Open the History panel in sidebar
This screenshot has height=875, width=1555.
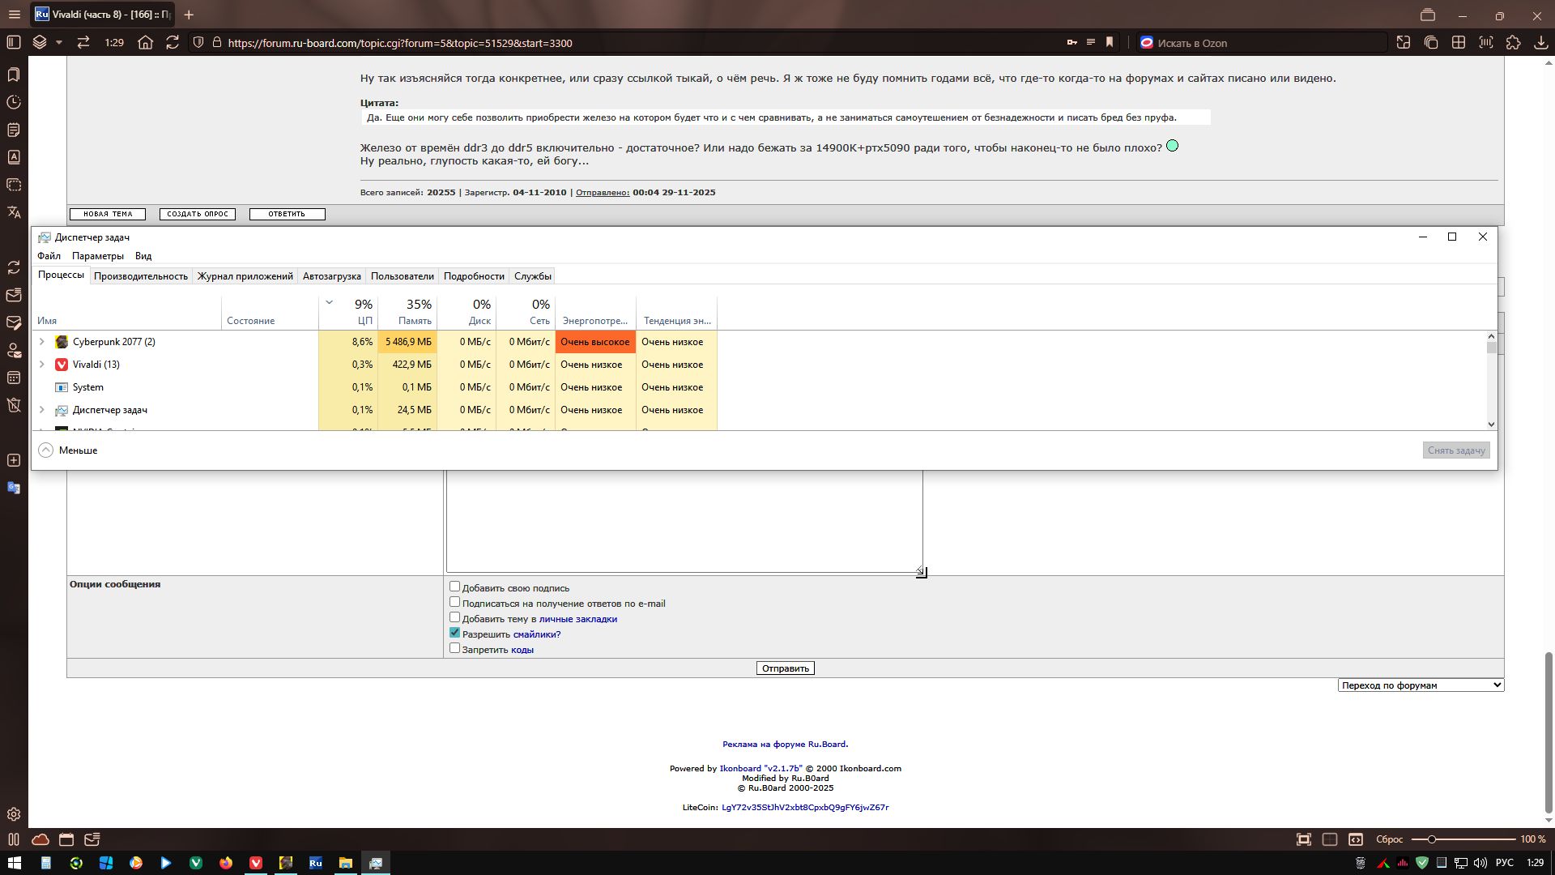[x=14, y=102]
